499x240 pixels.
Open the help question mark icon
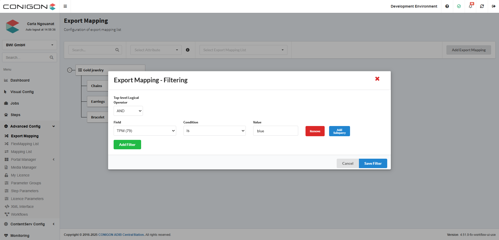click(x=447, y=6)
